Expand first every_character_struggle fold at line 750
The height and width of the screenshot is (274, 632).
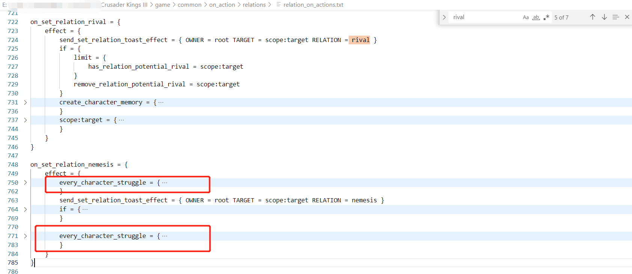pyautogui.click(x=26, y=182)
